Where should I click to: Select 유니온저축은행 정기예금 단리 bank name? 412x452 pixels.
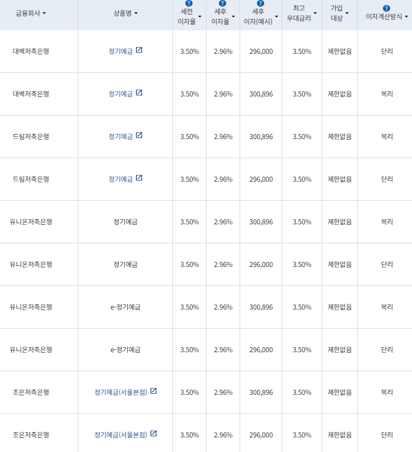pos(31,265)
